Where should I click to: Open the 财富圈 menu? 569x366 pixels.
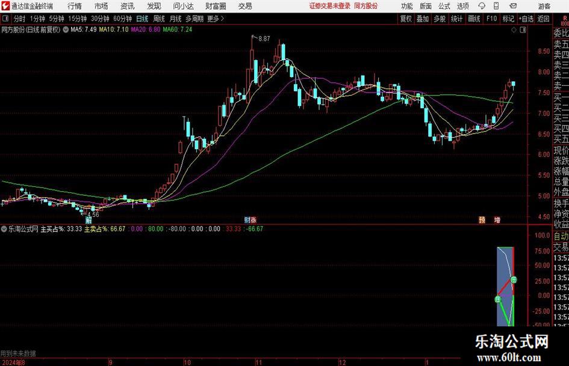(x=216, y=6)
